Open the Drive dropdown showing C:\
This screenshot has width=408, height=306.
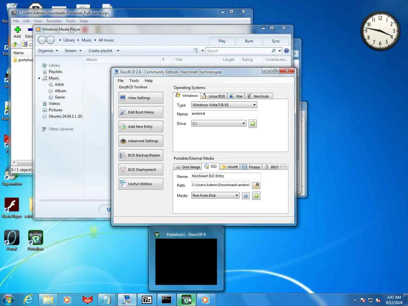click(219, 123)
